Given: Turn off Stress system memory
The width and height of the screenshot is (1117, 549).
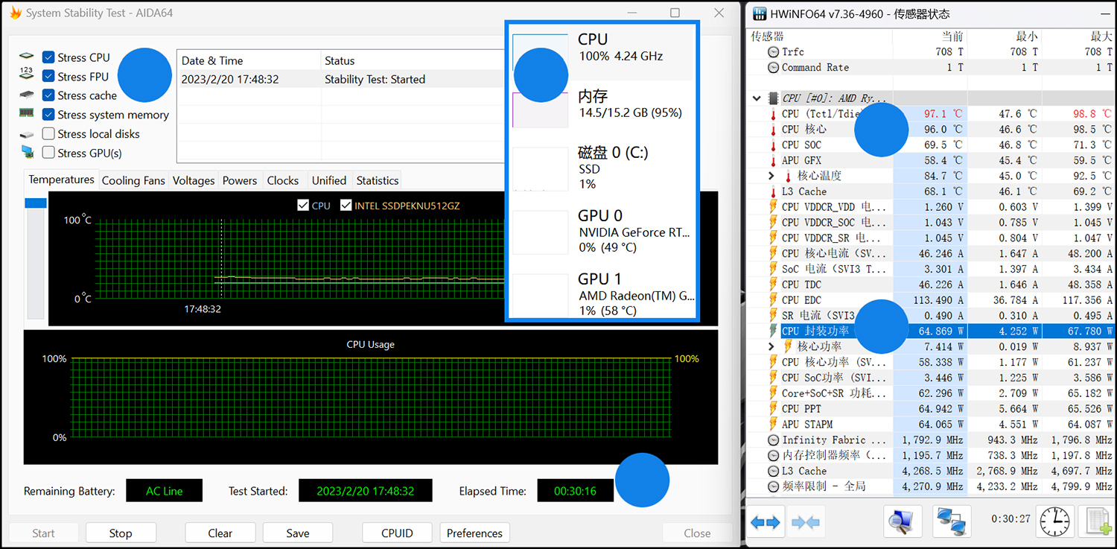Looking at the screenshot, I should pos(48,115).
